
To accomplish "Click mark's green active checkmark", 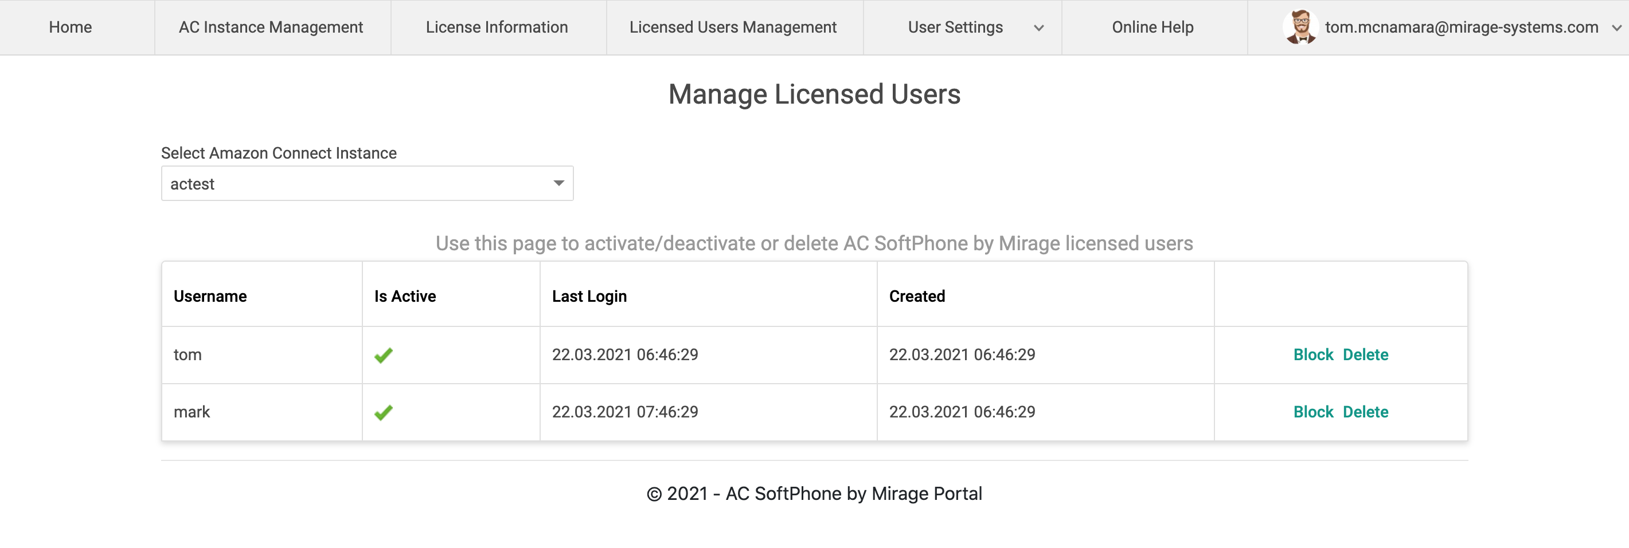I will [383, 413].
